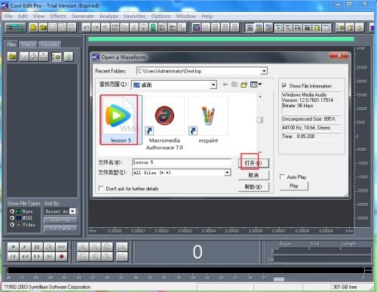Viewport: 377px width, 292px height.
Task: Click the Play preview button
Action: (294, 186)
